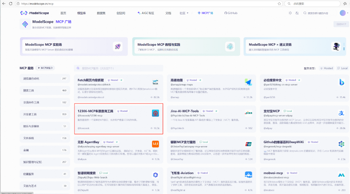Click the 飞常准-Aviation logo icon

[x=248, y=175]
